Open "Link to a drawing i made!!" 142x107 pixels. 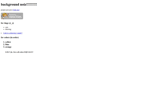click(13, 33)
